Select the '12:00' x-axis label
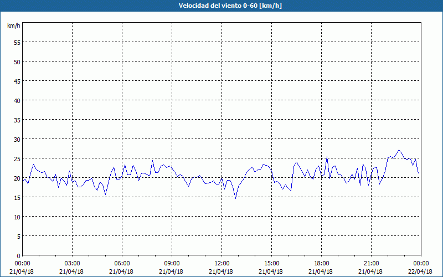Image resolution: width=443 pixels, height=277 pixels. pyautogui.click(x=222, y=264)
